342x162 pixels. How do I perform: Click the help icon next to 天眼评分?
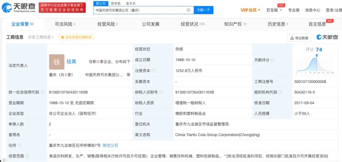click(273, 60)
